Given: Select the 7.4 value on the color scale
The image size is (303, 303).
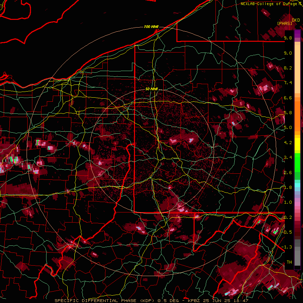Looking at the screenshot, I should pos(288,83).
